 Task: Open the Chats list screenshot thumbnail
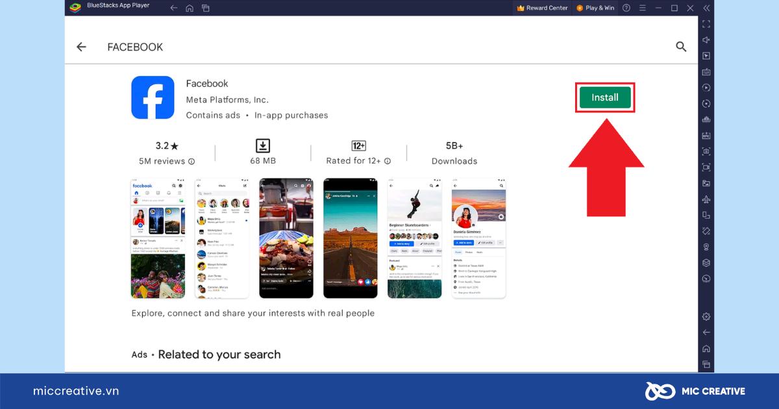tap(222, 238)
